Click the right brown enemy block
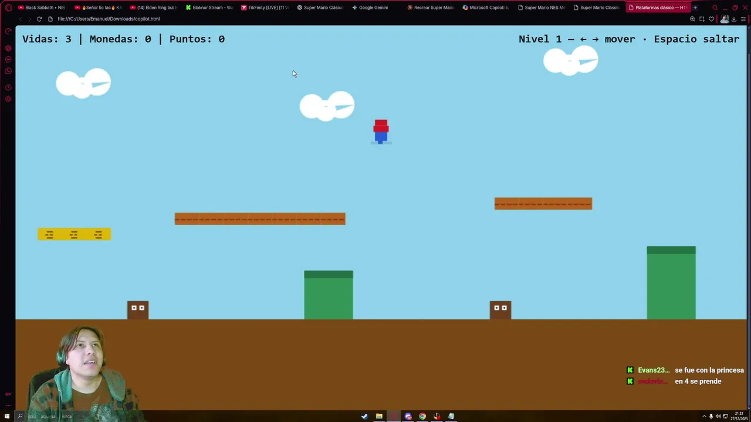Screen dimensions: 751x422 point(500,310)
